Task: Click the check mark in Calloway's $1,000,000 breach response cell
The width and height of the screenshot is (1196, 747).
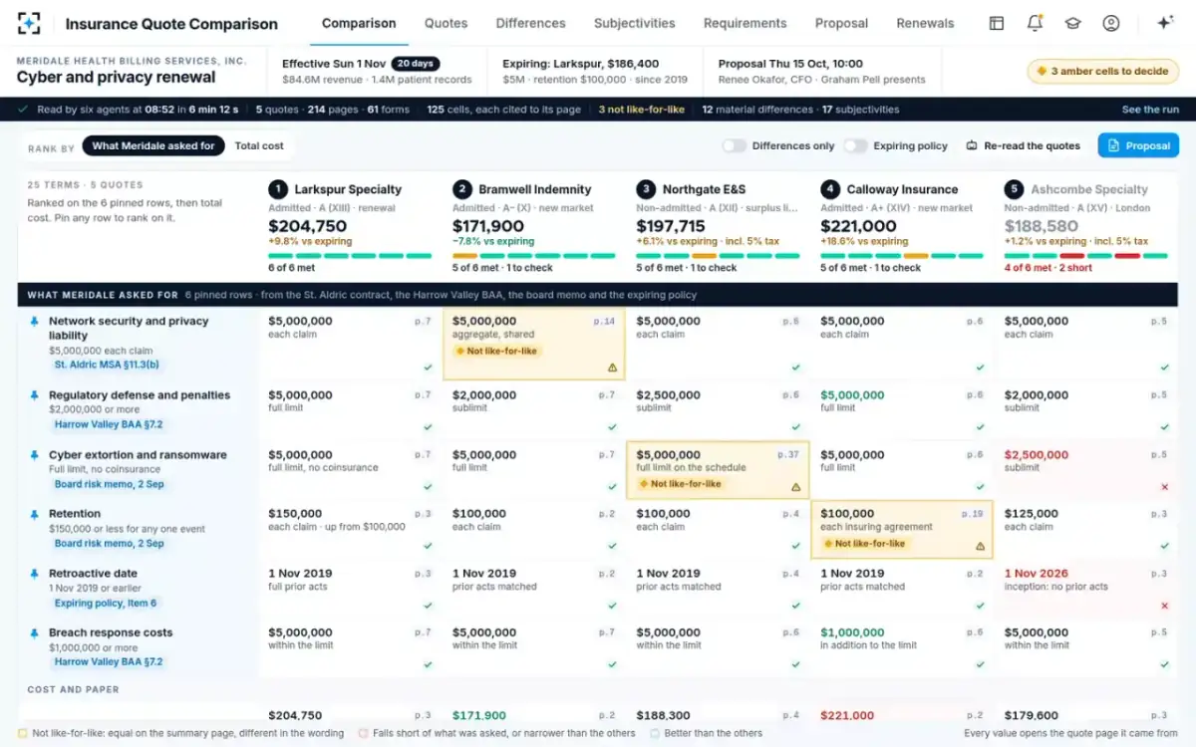Action: [x=980, y=664]
